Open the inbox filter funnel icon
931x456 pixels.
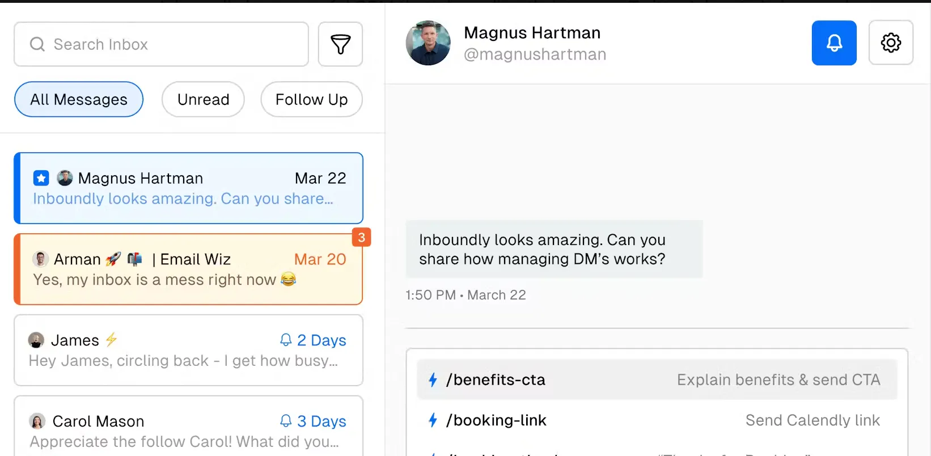click(x=340, y=44)
